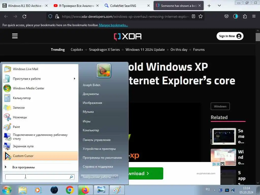
Task: Open Компьютер from Start menu
Action: pos(91,130)
